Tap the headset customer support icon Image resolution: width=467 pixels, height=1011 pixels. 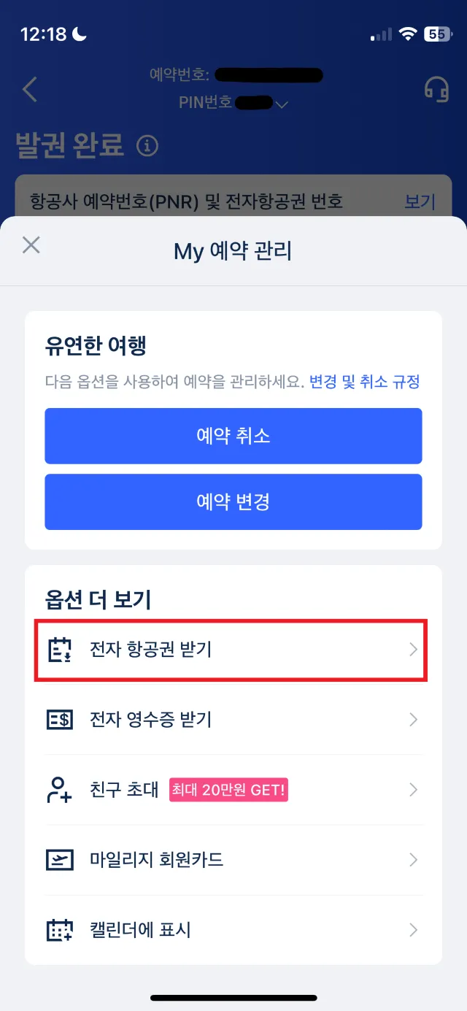click(x=436, y=89)
